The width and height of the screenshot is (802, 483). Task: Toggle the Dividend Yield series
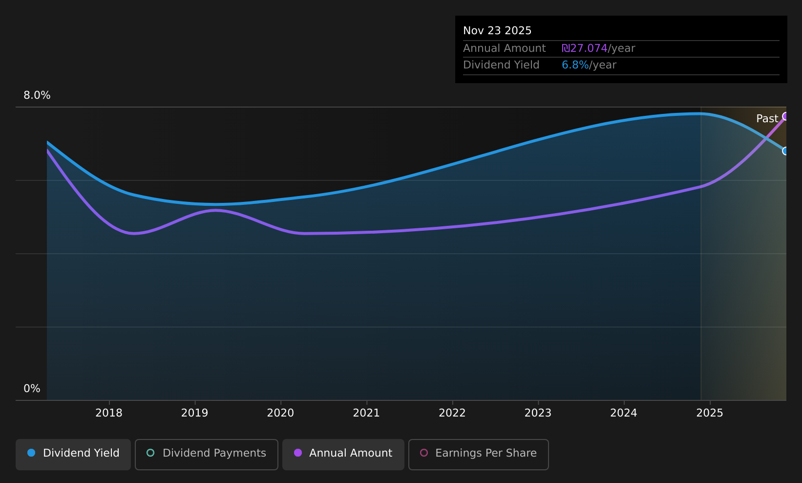pyautogui.click(x=73, y=454)
